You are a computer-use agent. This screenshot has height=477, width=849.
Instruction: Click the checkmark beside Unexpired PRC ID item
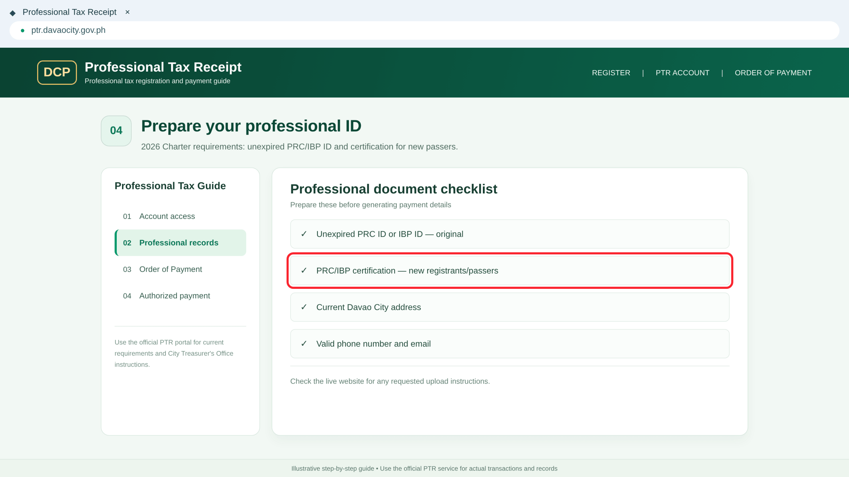[304, 234]
